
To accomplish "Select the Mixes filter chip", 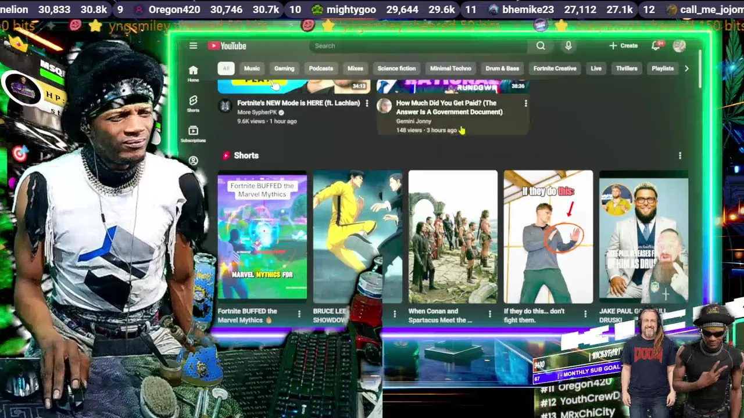I will pyautogui.click(x=355, y=69).
